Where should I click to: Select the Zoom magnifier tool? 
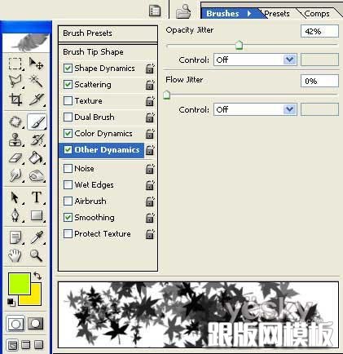click(37, 255)
